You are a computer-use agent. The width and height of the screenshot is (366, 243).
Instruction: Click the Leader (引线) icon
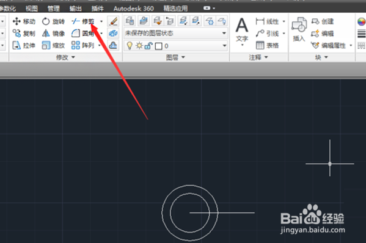coord(260,34)
